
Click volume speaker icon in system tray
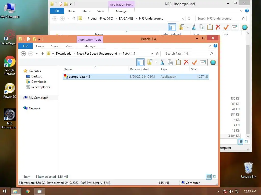(x=231, y=191)
